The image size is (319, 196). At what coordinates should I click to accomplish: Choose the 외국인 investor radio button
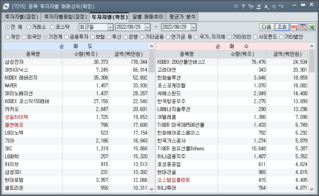pyautogui.click(x=24, y=37)
